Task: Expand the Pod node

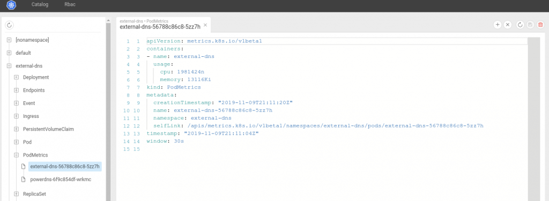Action: [16, 142]
